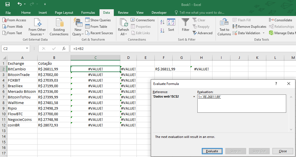Select the #VALUE! cell in column H
296x157 pixels.
click(202, 69)
